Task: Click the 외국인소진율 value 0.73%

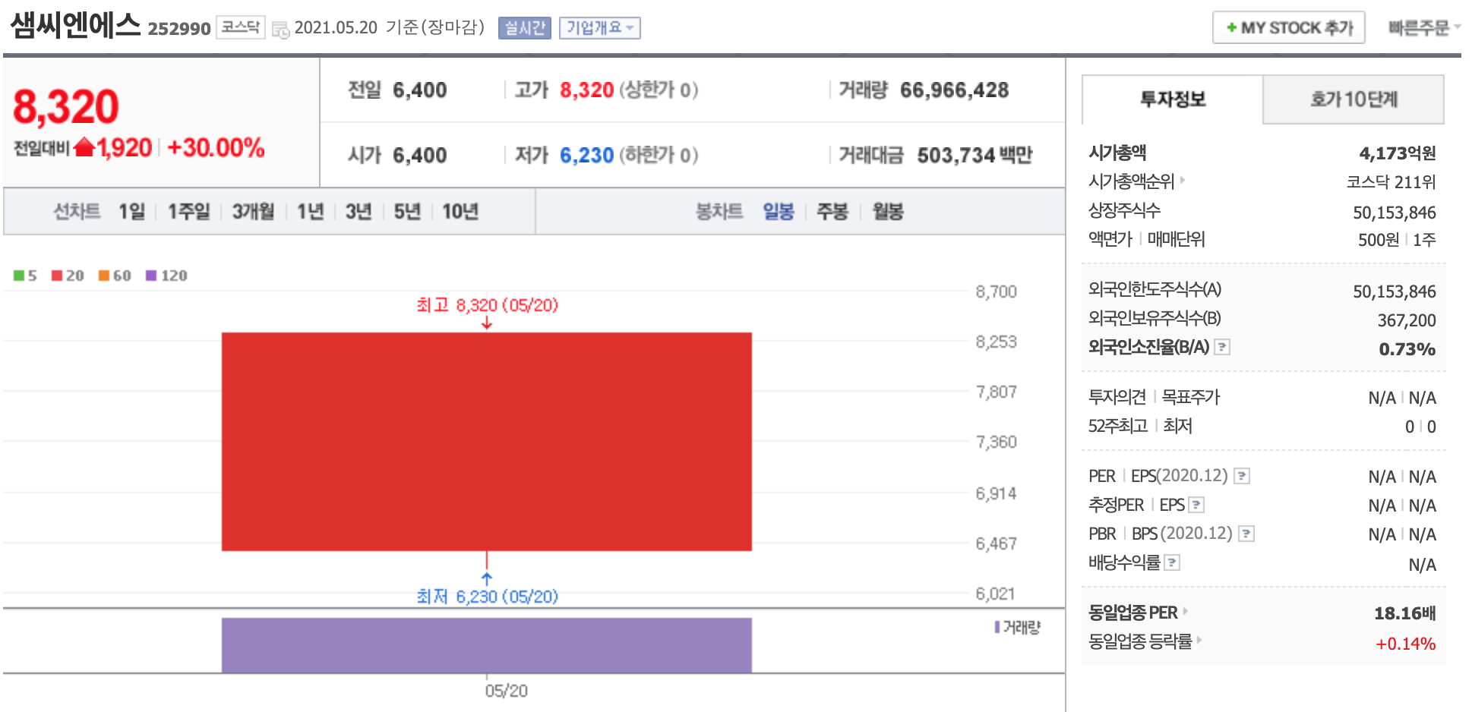Action: click(1407, 349)
